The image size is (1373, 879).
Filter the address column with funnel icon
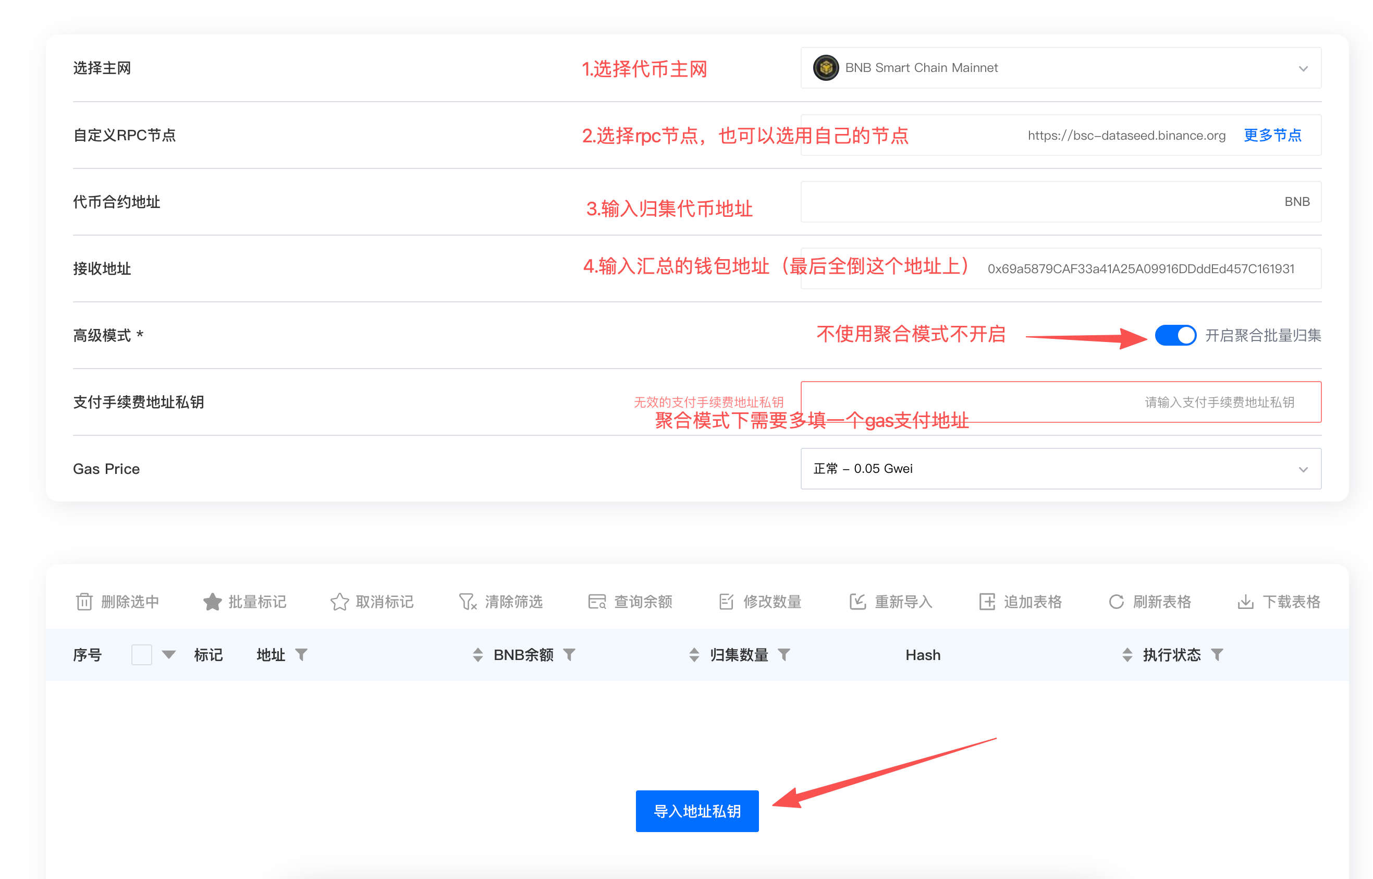[x=301, y=655]
